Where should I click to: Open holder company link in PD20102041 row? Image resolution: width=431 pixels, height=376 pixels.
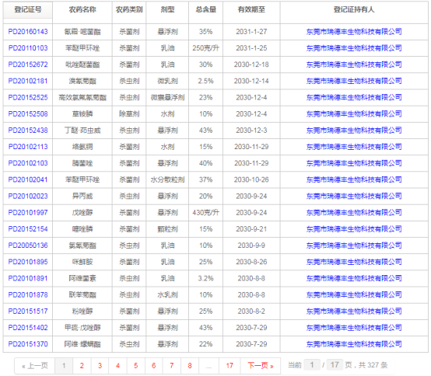[354, 179]
